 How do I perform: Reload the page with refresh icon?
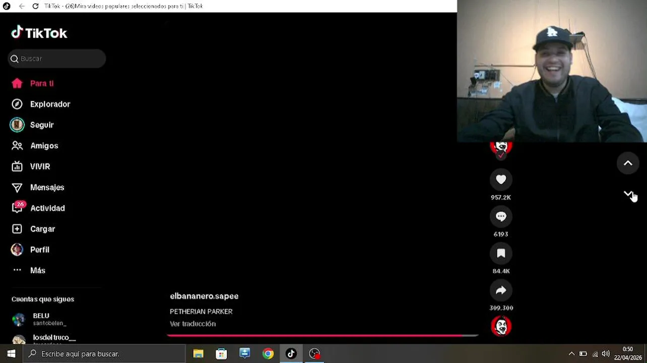pyautogui.click(x=35, y=6)
